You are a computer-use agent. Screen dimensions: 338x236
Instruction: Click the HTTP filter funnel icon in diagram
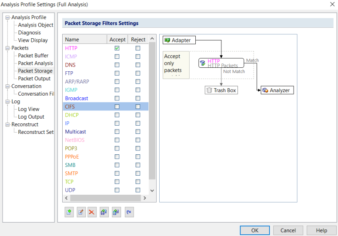point(203,63)
